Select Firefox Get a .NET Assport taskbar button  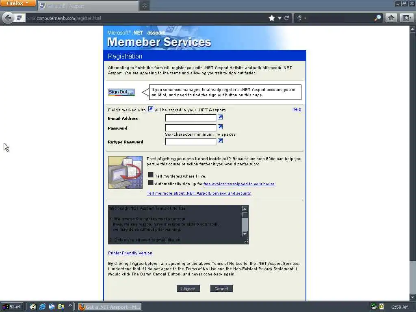(x=110, y=307)
